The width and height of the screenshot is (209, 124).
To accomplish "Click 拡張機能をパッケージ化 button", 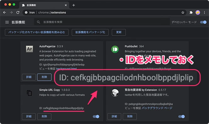I will point(90,32).
